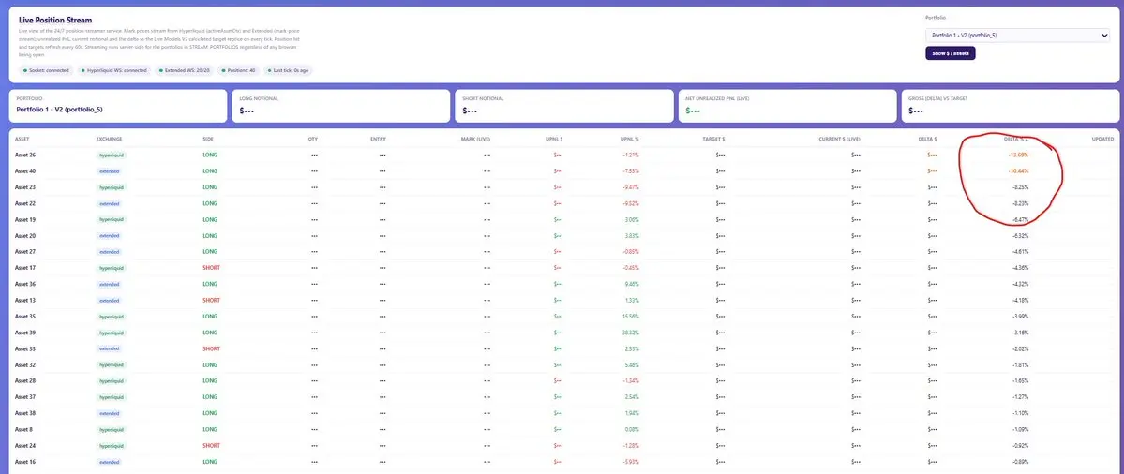
Task: Click the Socket: connected status badge
Action: (46, 70)
